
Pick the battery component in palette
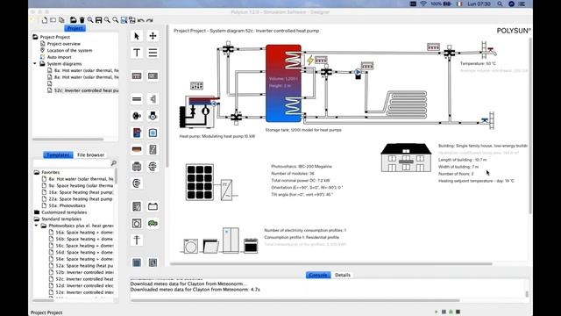(x=153, y=206)
